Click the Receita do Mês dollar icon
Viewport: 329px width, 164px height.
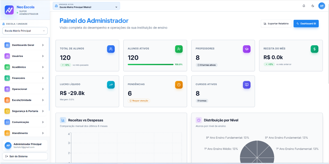pyautogui.click(x=315, y=49)
